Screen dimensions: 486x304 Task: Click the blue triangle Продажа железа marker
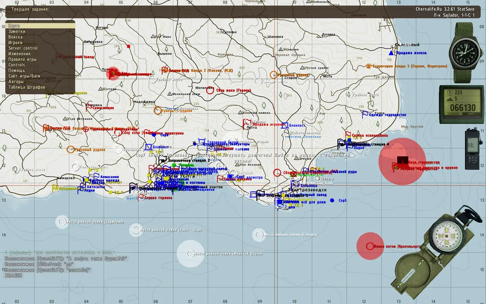[391, 53]
